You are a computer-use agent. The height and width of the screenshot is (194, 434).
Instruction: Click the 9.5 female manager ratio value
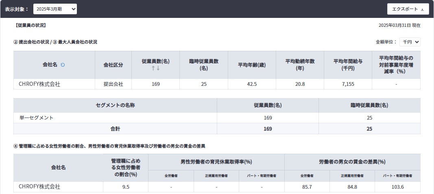click(x=126, y=187)
